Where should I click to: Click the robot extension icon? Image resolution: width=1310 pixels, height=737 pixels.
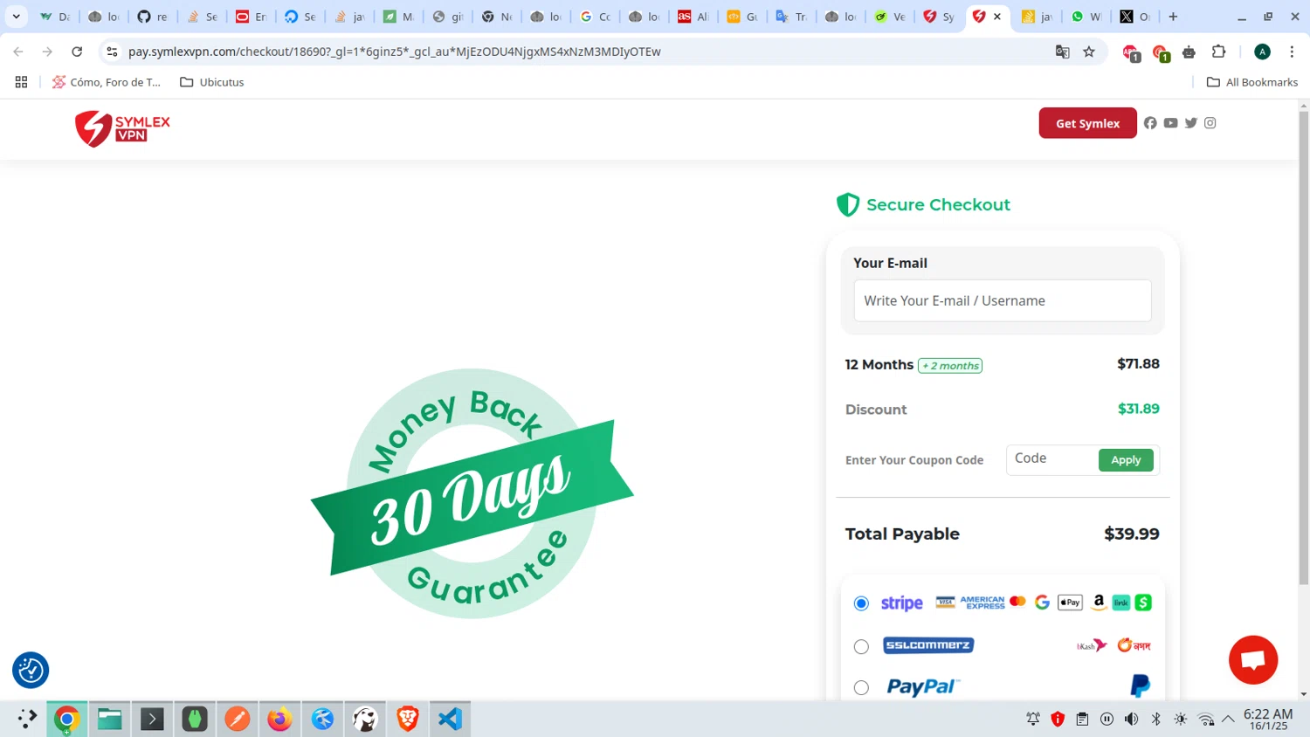coord(1189,52)
